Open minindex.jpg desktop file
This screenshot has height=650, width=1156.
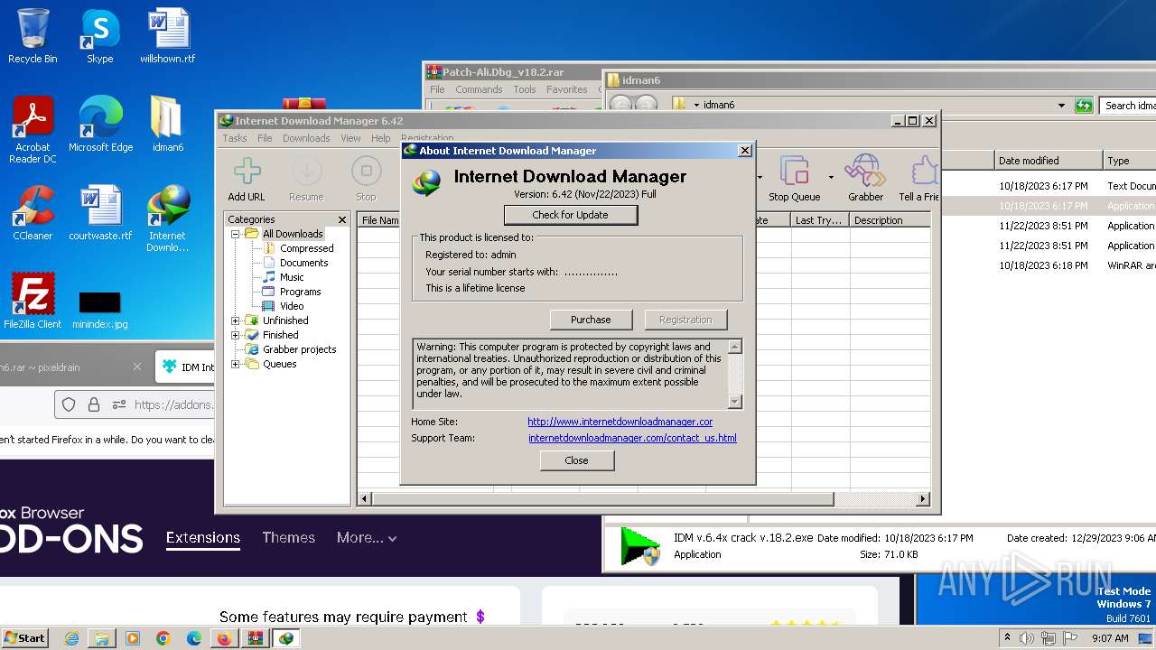coord(100,310)
